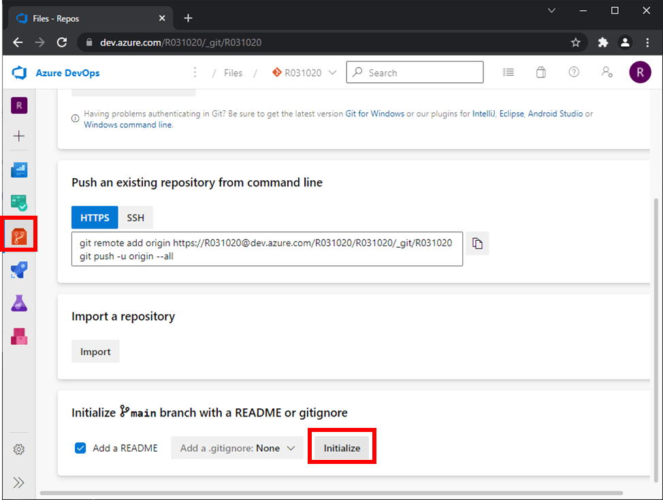Open Boards from the sidebar
Viewport: 663px width, 500px height.
coord(19,203)
